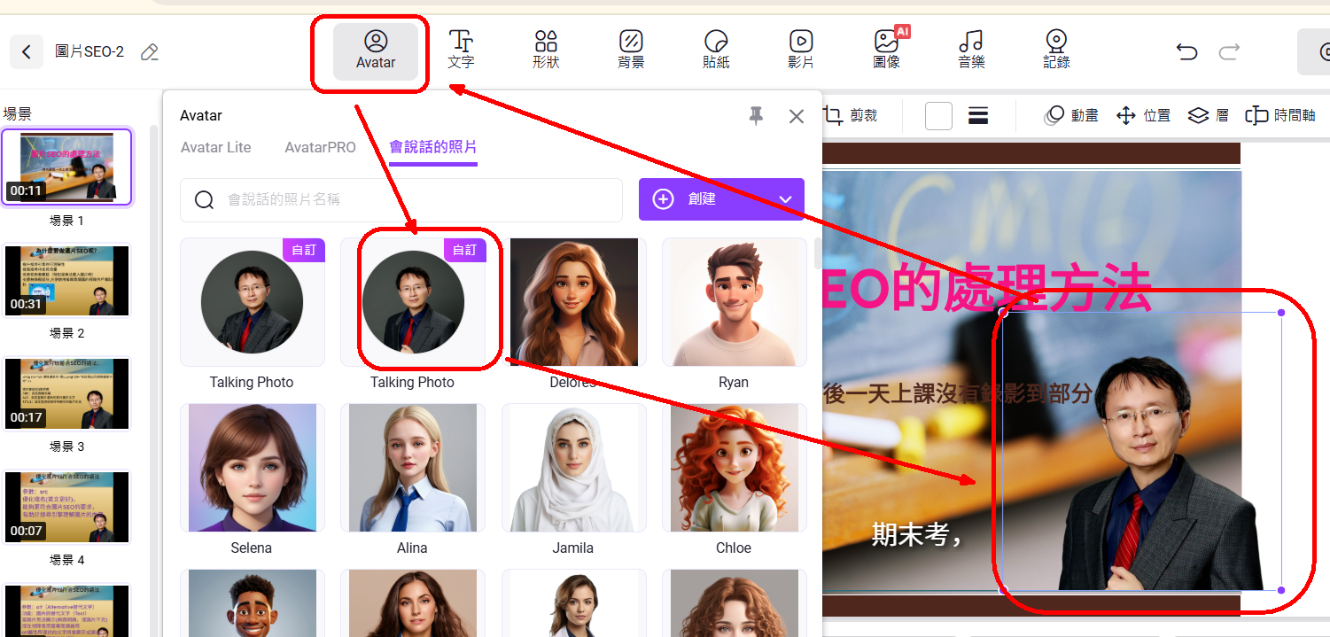Viewport: 1330px width, 637px height.
Task: Open the 音樂 music tool
Action: [971, 50]
